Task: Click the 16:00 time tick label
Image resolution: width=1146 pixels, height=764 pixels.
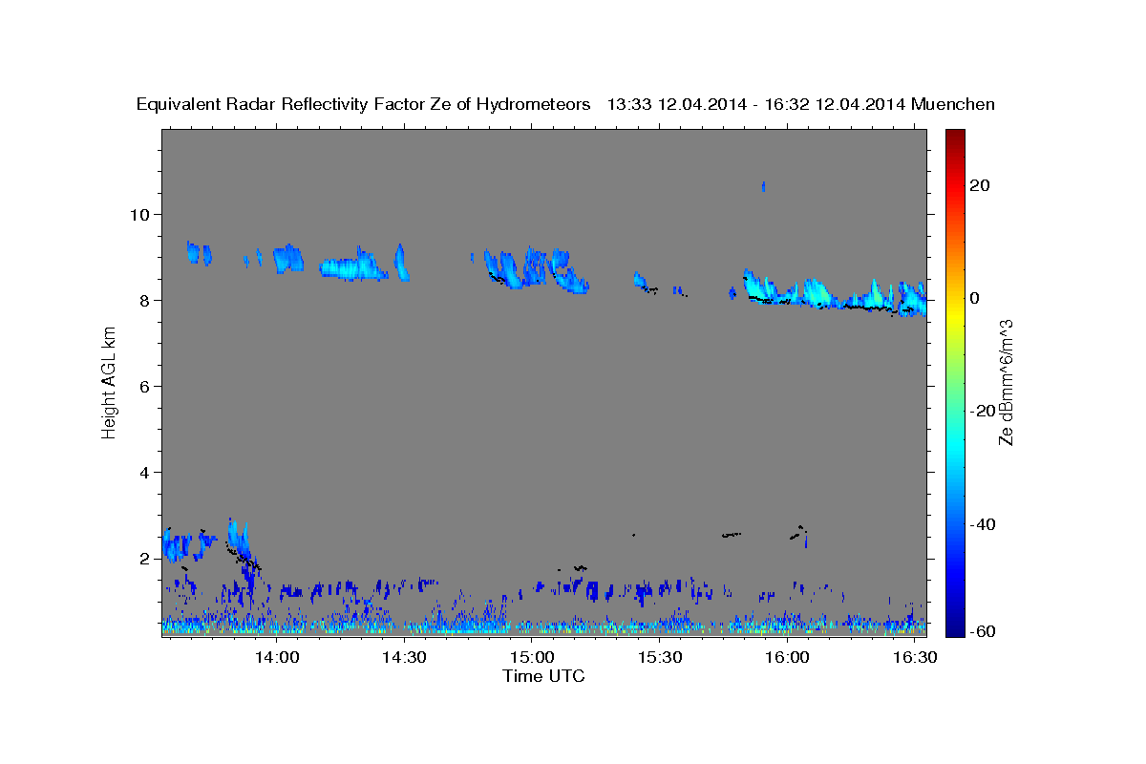Action: point(787,658)
